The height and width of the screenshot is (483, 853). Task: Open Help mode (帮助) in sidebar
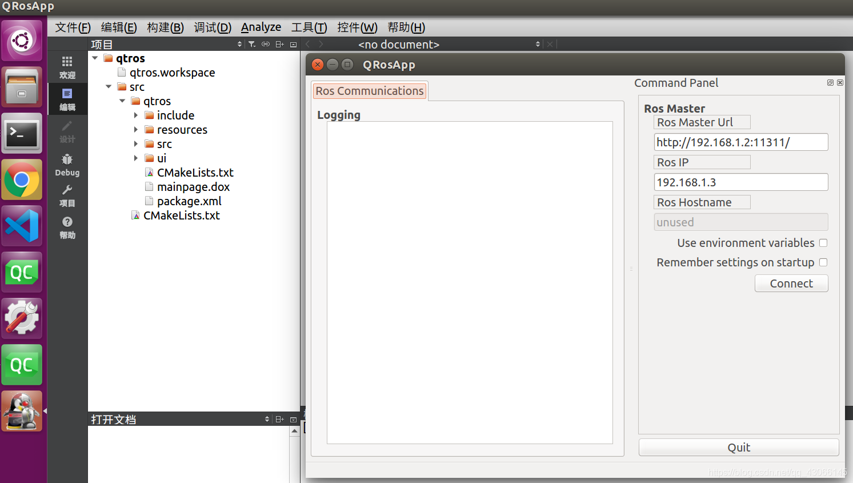pyautogui.click(x=67, y=227)
